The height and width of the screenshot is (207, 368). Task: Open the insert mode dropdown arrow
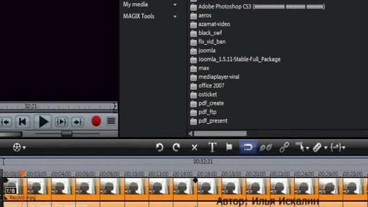[x=344, y=148]
